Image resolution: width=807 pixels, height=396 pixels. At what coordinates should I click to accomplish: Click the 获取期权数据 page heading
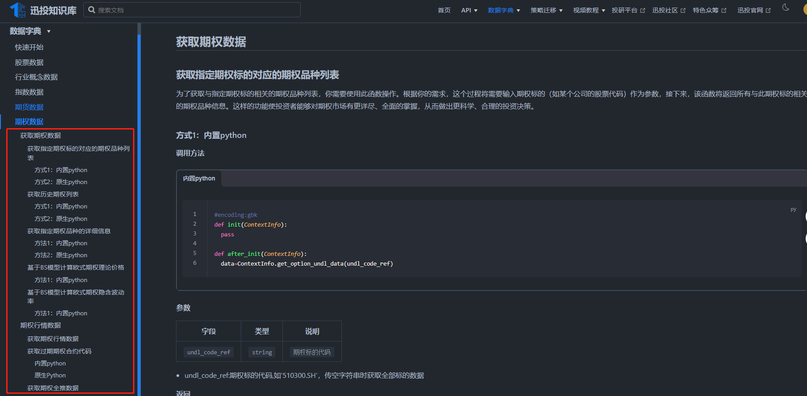click(x=211, y=42)
